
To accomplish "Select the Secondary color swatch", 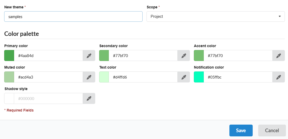I will (104, 55).
